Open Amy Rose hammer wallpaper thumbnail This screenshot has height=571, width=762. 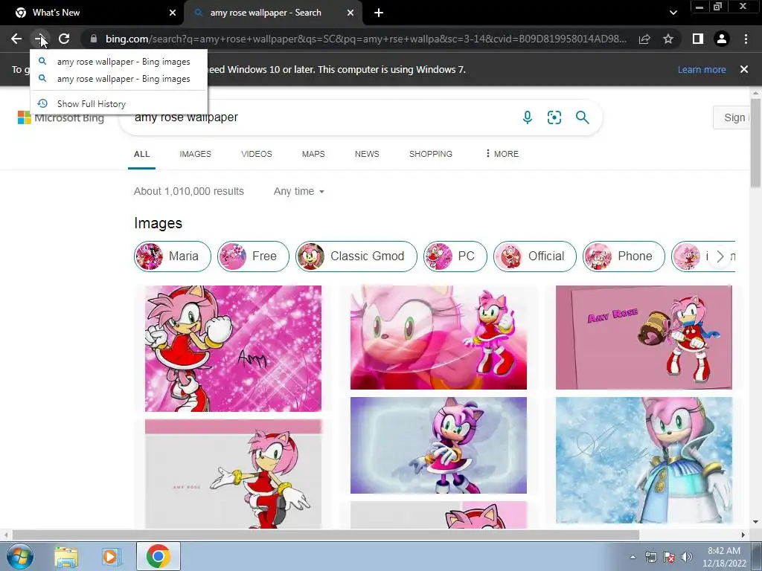pyautogui.click(x=644, y=338)
